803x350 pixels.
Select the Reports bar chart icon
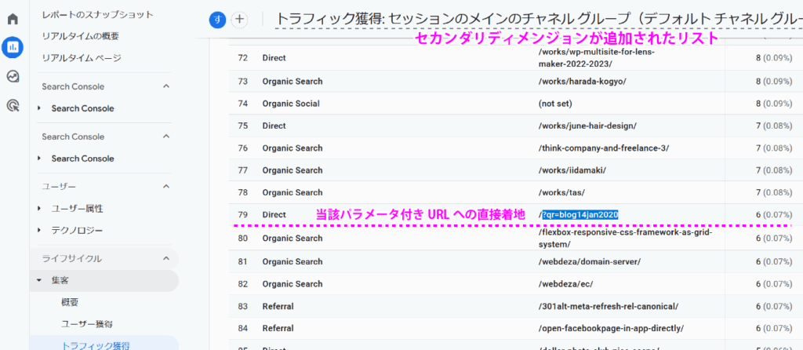(x=13, y=47)
